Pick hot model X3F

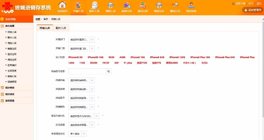tap(116, 63)
